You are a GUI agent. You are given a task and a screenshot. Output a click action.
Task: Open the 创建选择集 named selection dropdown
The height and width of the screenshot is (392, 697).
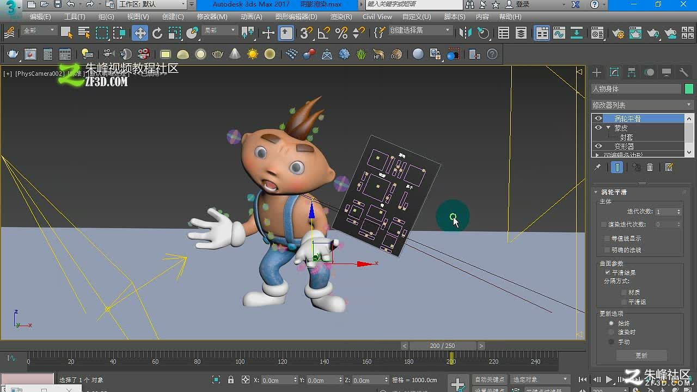420,30
